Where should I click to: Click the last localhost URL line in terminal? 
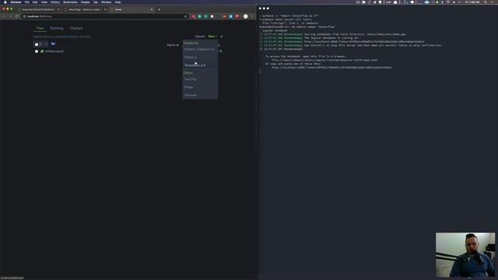pos(331,68)
